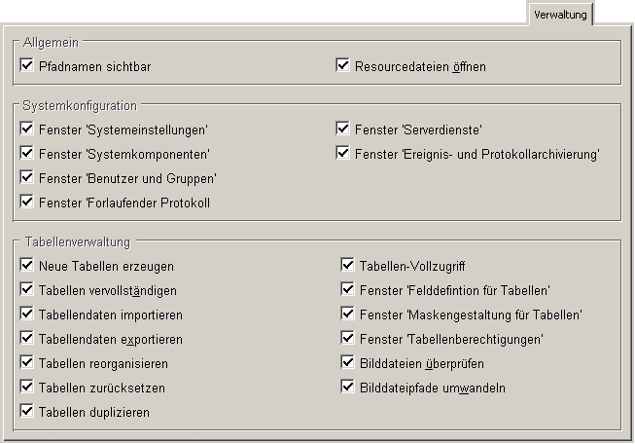The image size is (635, 444).
Task: Disable 'Tabellen duplizieren' checkbox
Action: point(26,411)
